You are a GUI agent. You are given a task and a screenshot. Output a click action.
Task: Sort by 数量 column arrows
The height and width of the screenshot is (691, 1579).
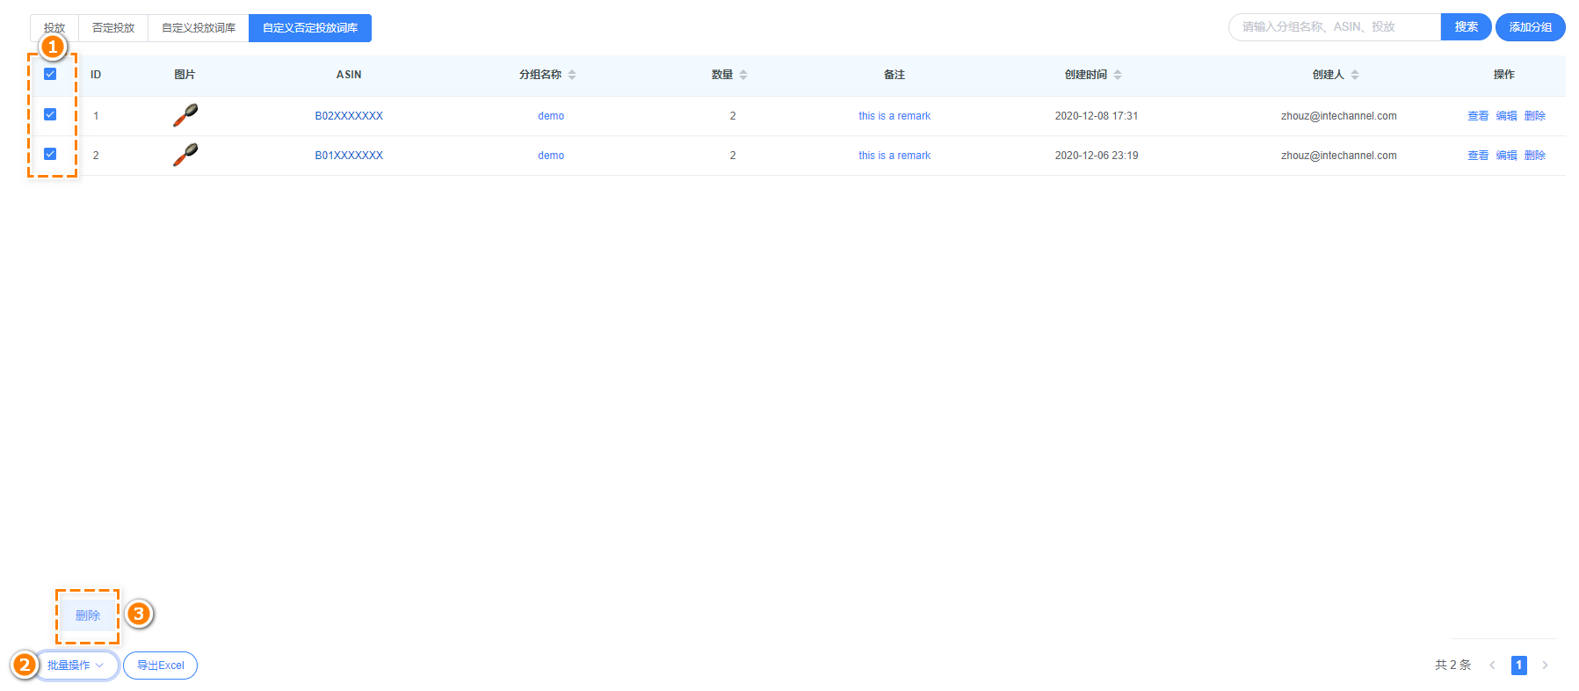coord(743,75)
